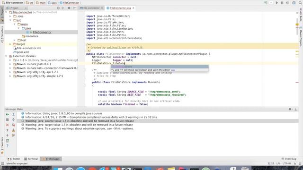The image size is (303, 170).
Task: Click the red X close icon in Messages panel
Action: (x=8, y=125)
